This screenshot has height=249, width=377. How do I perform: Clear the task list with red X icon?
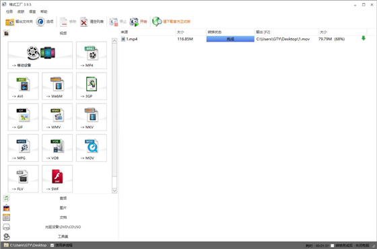click(x=84, y=21)
